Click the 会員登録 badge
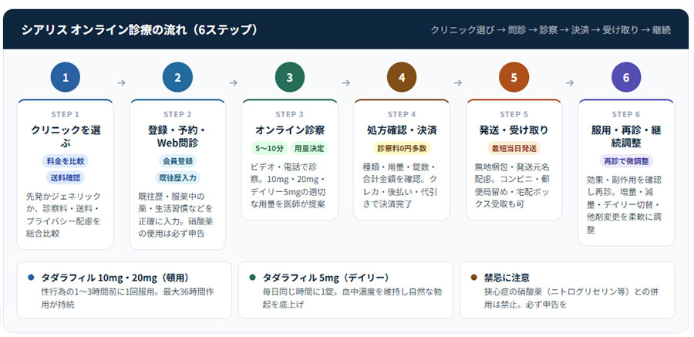 pyautogui.click(x=177, y=161)
